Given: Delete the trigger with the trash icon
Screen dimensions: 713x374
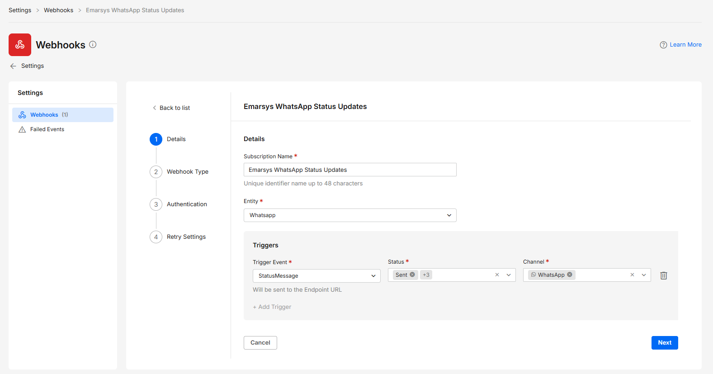Looking at the screenshot, I should click(x=664, y=275).
